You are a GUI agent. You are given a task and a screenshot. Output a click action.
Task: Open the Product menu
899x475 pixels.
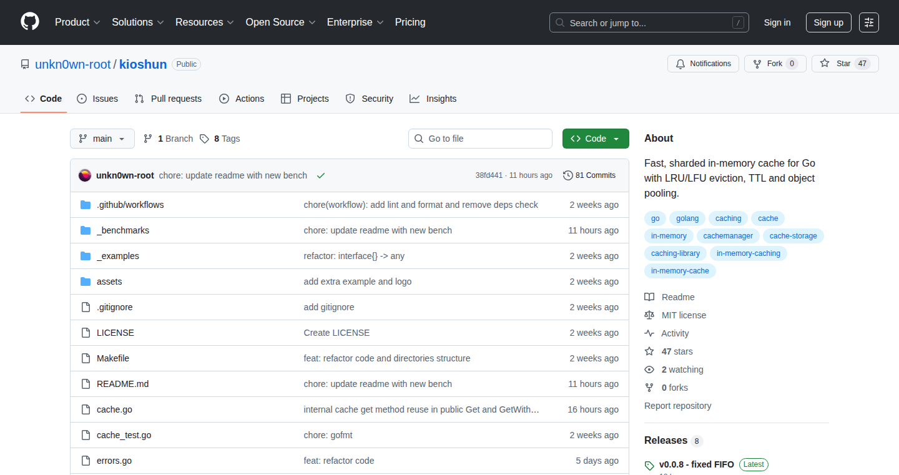77,22
